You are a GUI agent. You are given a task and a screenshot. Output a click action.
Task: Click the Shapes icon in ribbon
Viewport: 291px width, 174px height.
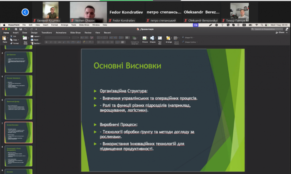(152, 38)
